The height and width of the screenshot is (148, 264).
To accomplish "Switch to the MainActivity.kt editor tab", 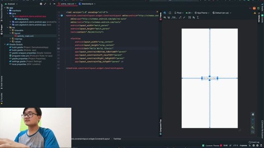I will tap(87, 4).
